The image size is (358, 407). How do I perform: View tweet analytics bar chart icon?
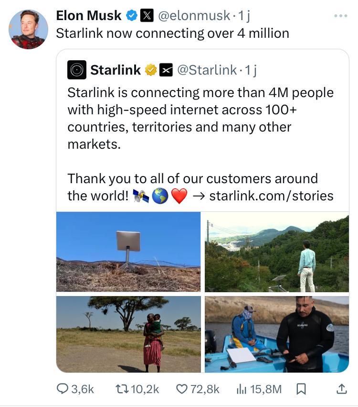[x=242, y=389]
